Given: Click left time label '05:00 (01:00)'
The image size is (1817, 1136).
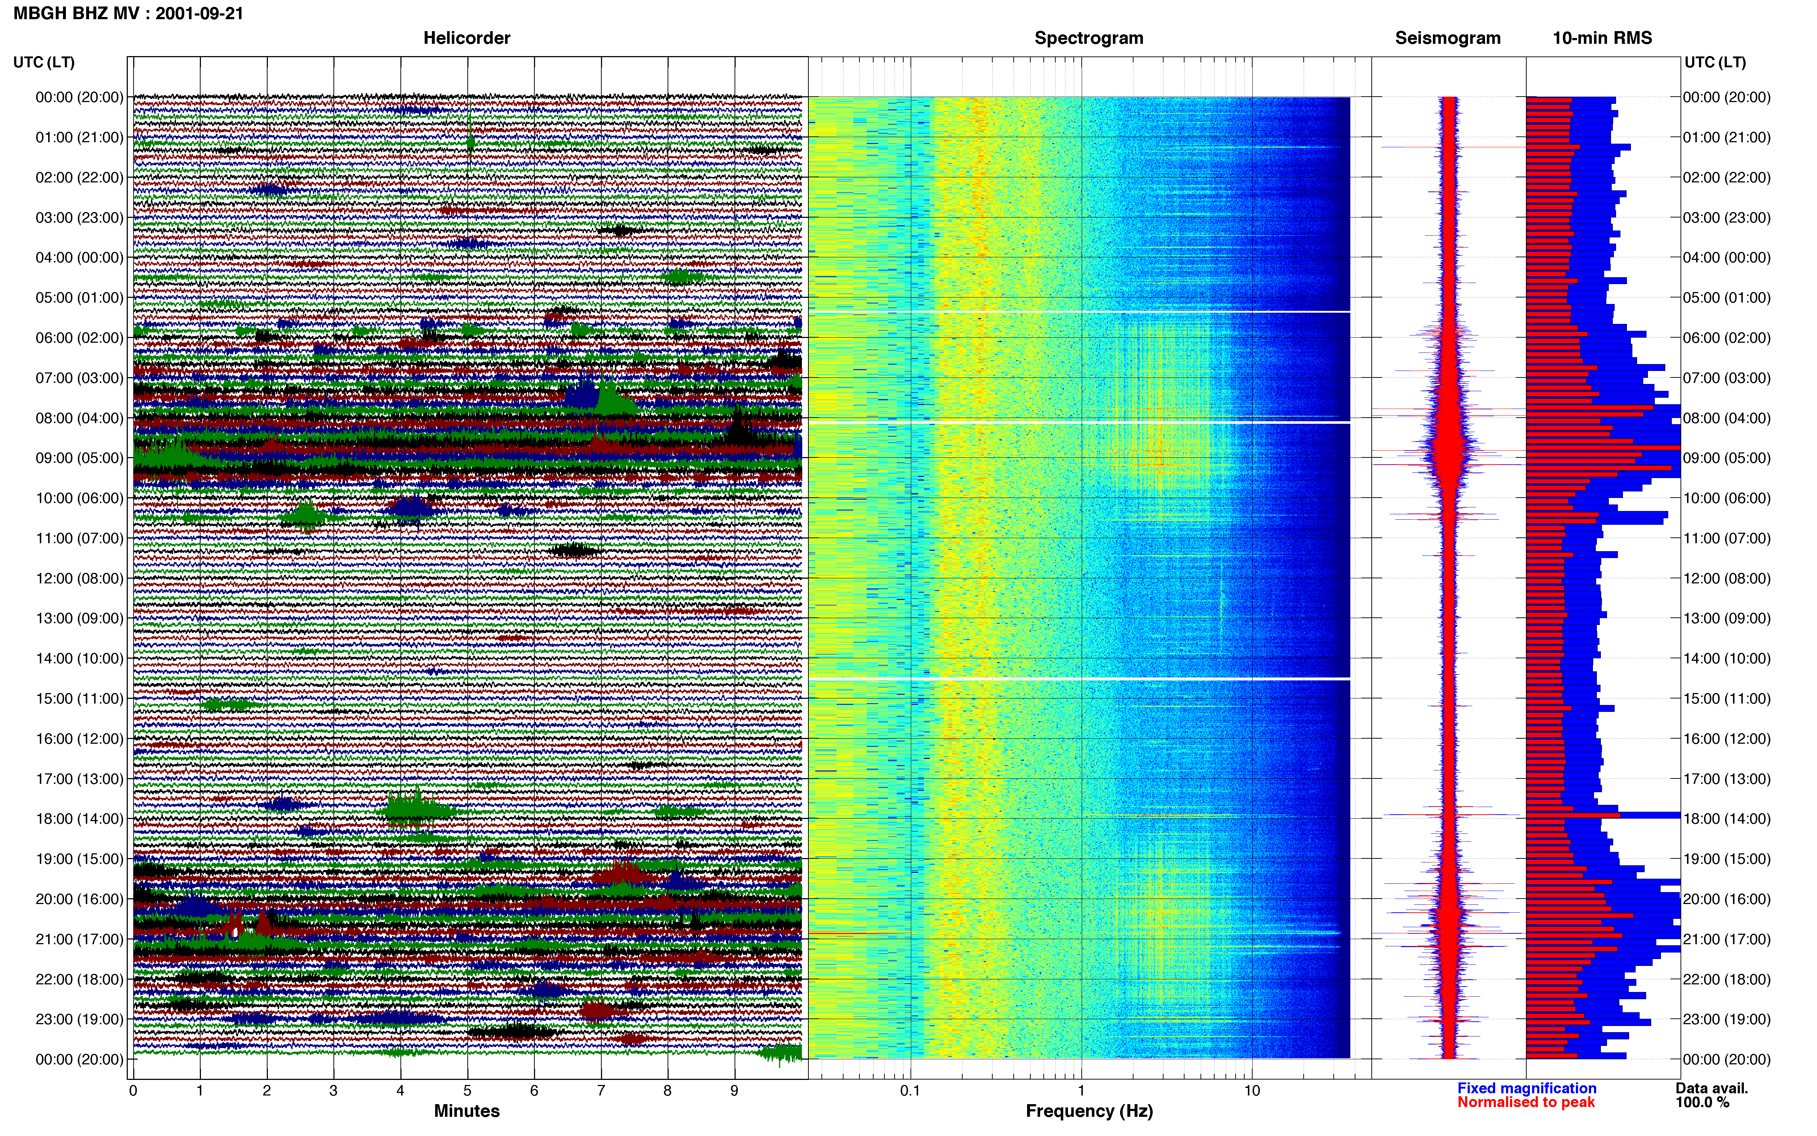Looking at the screenshot, I should tap(80, 297).
